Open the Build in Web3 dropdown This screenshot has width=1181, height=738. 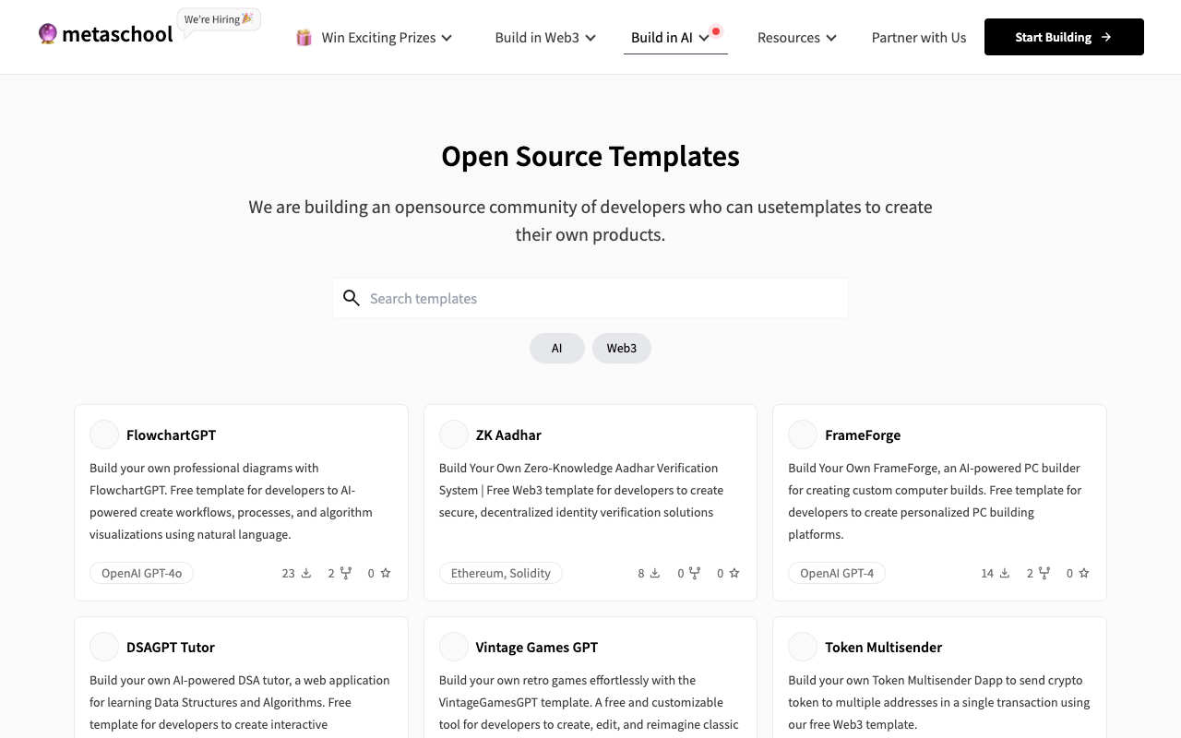click(x=544, y=37)
